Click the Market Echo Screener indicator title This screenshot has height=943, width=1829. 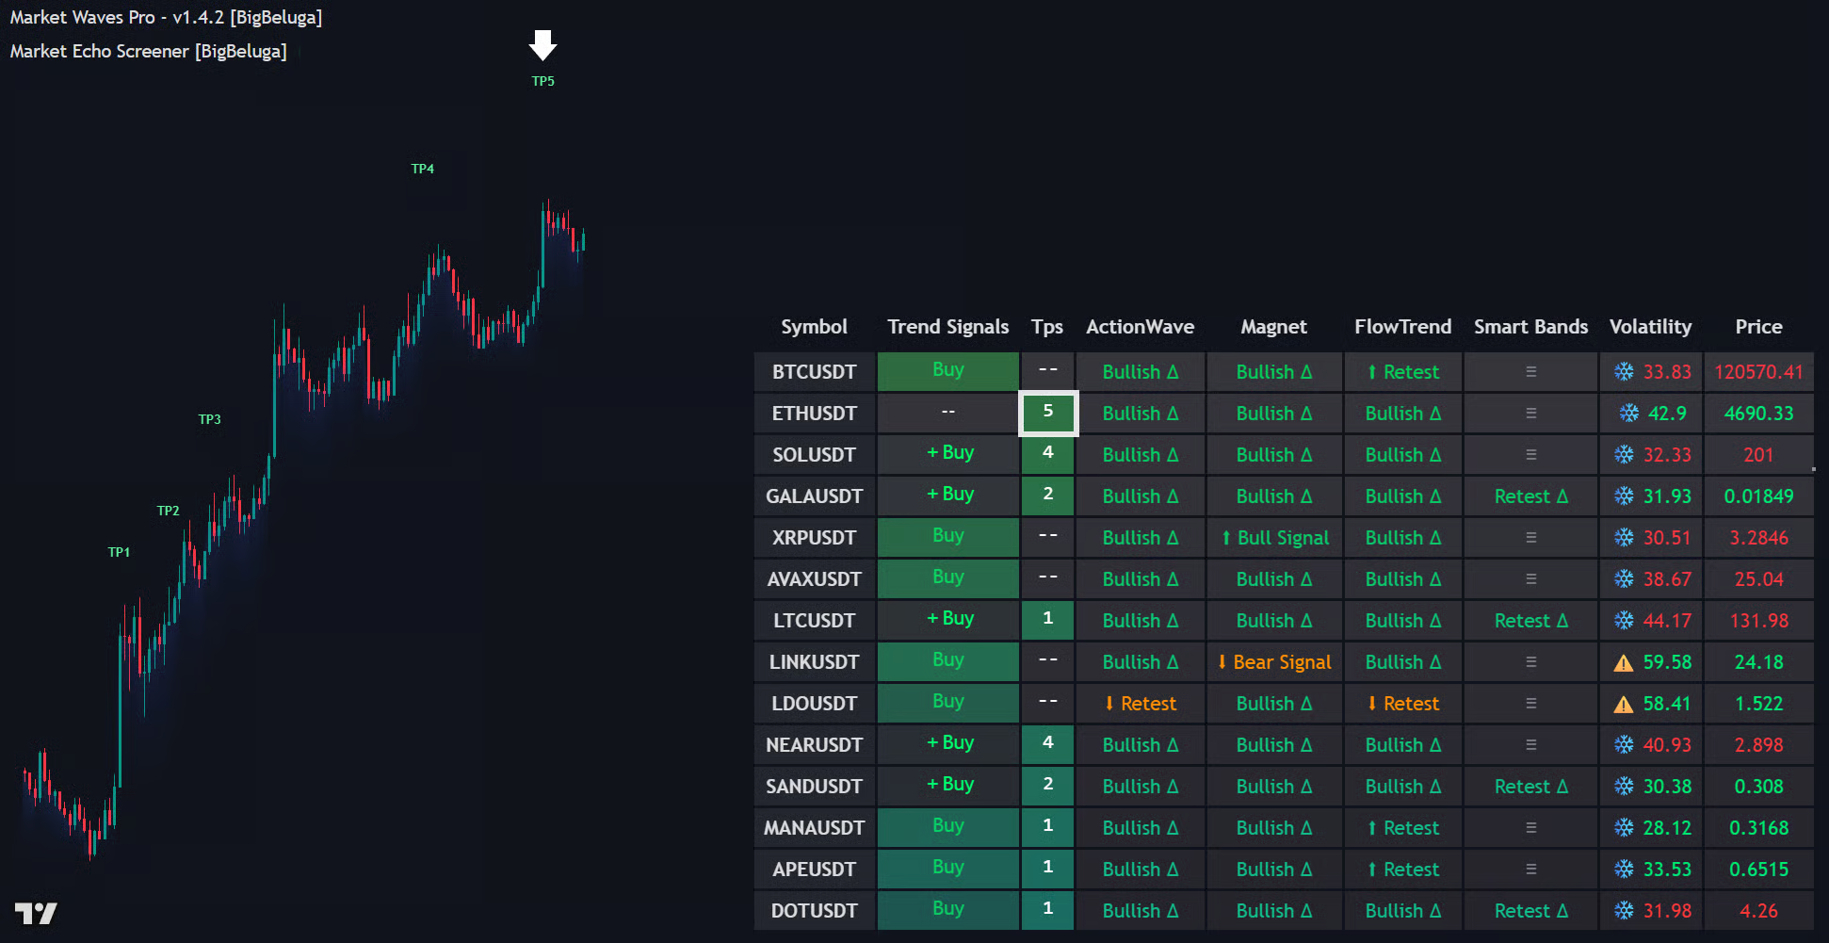coord(148,52)
